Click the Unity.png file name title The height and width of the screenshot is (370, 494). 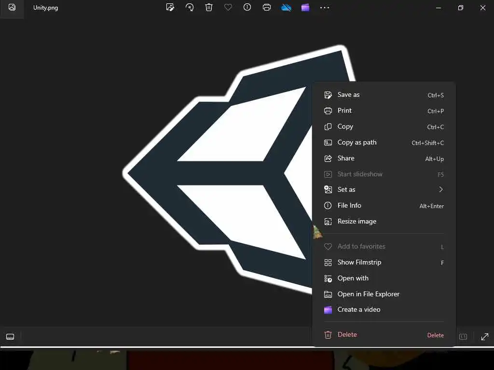point(46,8)
